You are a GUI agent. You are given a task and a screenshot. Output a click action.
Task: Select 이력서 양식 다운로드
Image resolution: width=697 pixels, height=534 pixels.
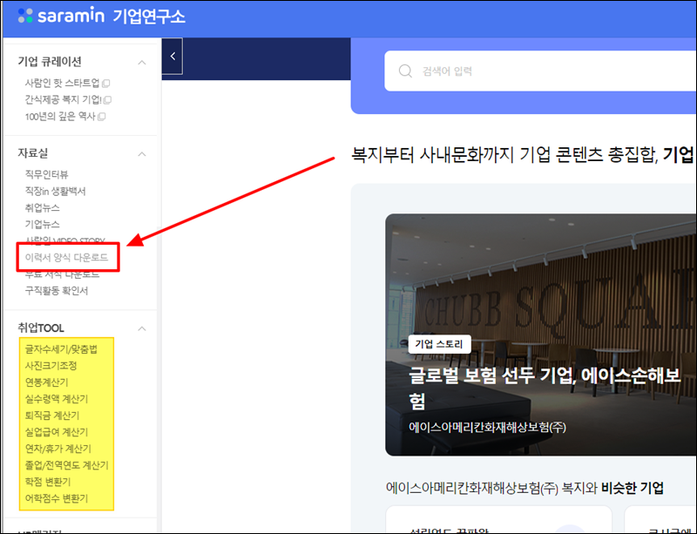click(x=67, y=258)
